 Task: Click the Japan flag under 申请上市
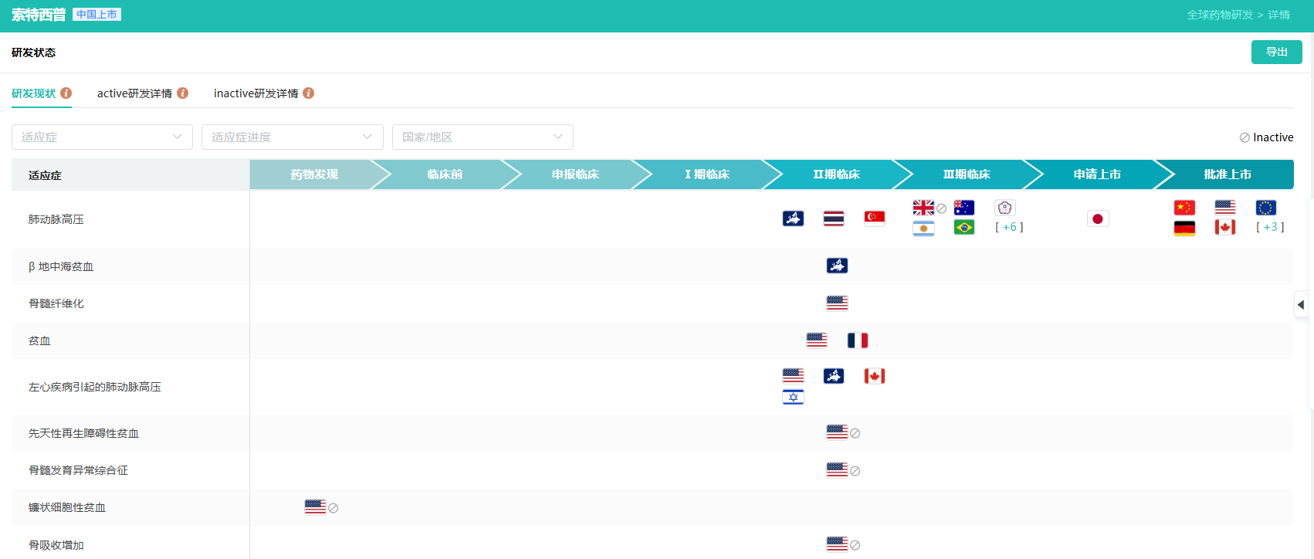pyautogui.click(x=1098, y=219)
